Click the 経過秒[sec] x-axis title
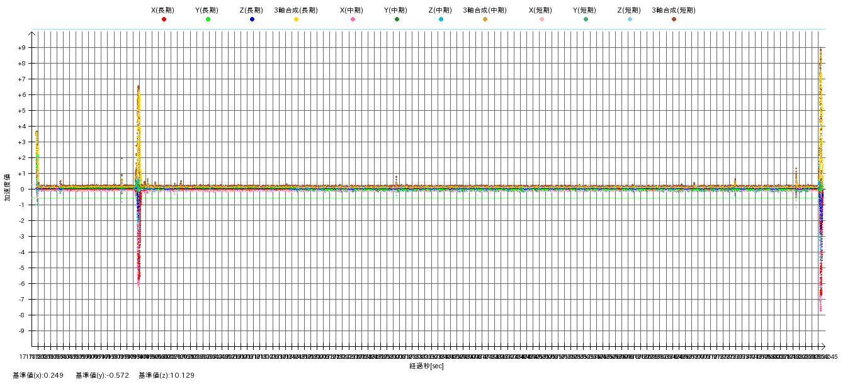The width and height of the screenshot is (850, 384). 426,366
